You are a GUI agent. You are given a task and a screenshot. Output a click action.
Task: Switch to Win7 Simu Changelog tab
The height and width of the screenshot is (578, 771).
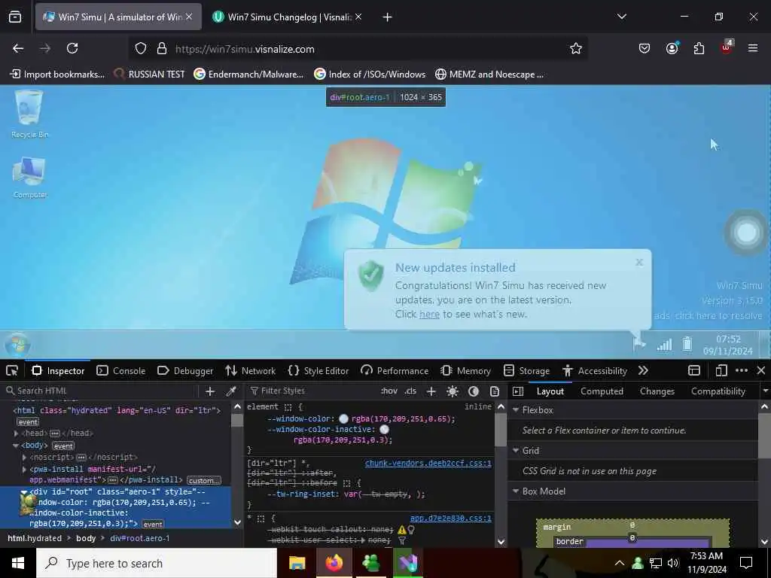point(288,17)
